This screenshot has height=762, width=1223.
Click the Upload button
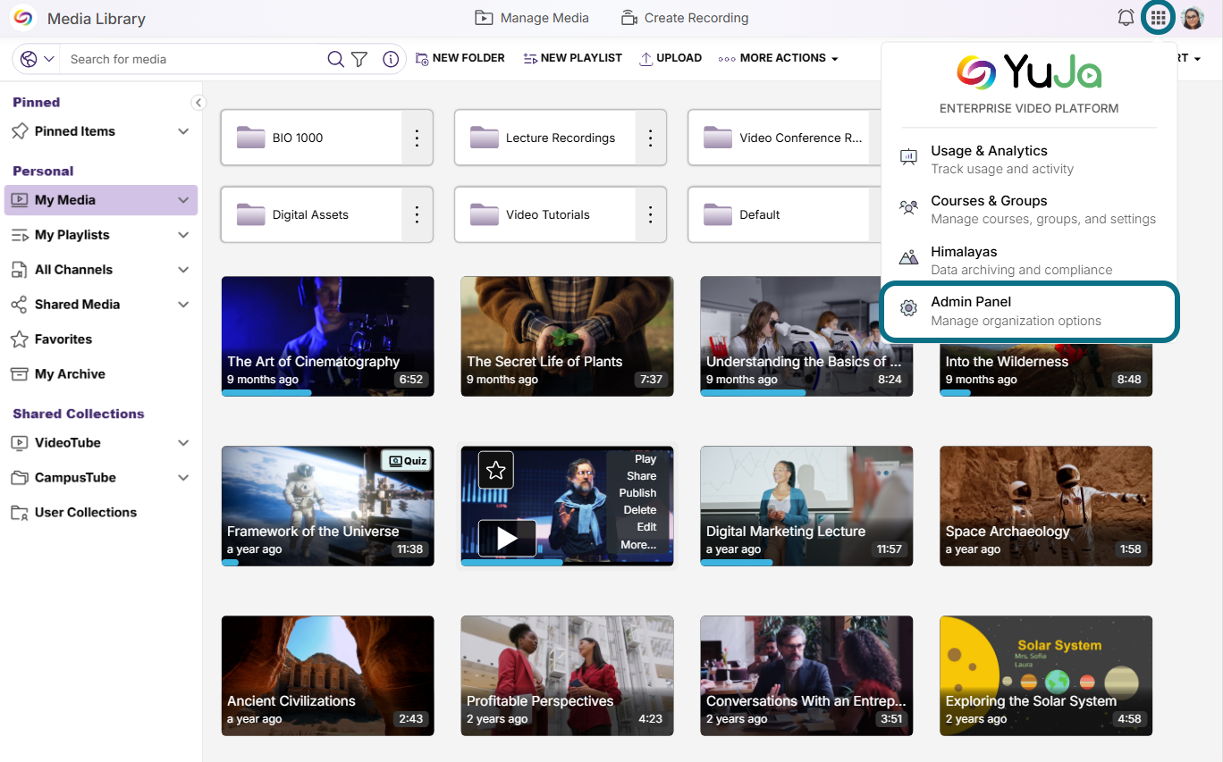click(x=671, y=58)
